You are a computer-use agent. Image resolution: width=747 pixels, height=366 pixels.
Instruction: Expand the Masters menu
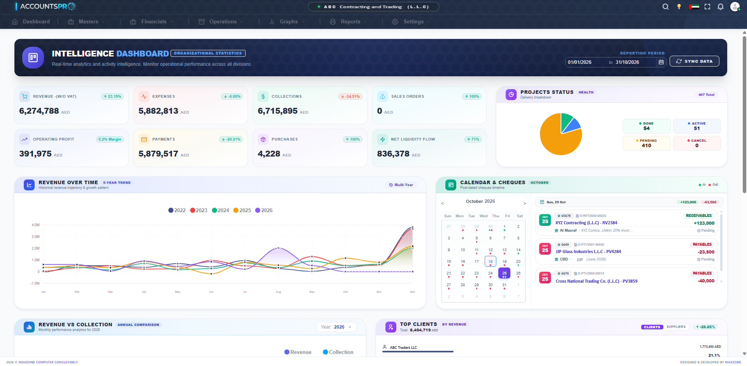86,22
